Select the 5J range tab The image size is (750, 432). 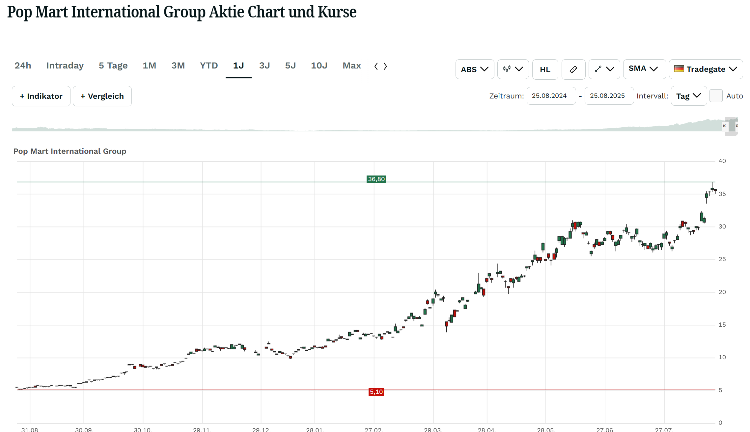pyautogui.click(x=290, y=66)
